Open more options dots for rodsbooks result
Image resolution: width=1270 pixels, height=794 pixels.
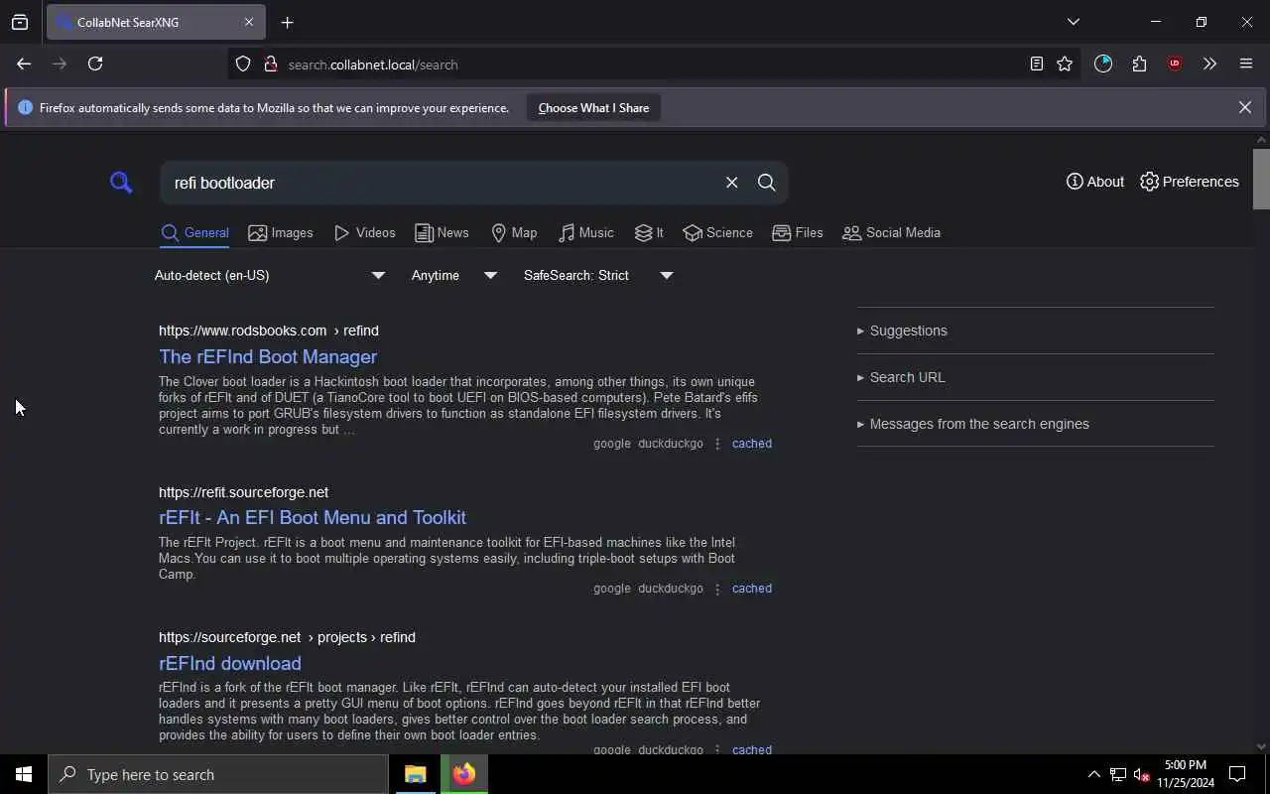pyautogui.click(x=717, y=444)
